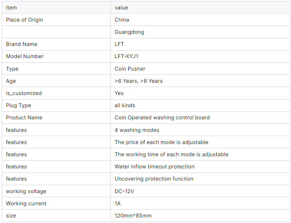291x223 pixels.
Task: Click the 'is_customized' label cell
Action: [x=56, y=93]
